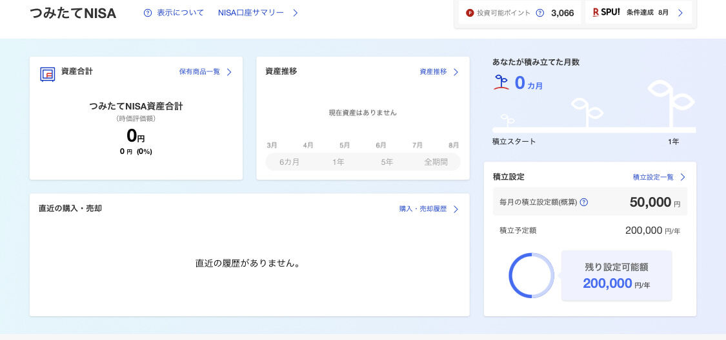Click the 1年 label under growth bar
This screenshot has width=726, height=340.
tap(673, 142)
